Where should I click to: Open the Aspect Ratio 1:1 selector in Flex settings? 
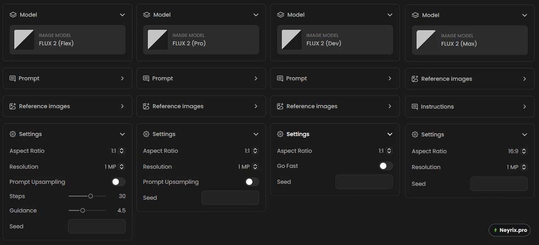click(118, 151)
